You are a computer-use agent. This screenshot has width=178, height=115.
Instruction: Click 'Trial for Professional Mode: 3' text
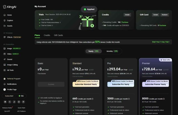(x=51, y=23)
